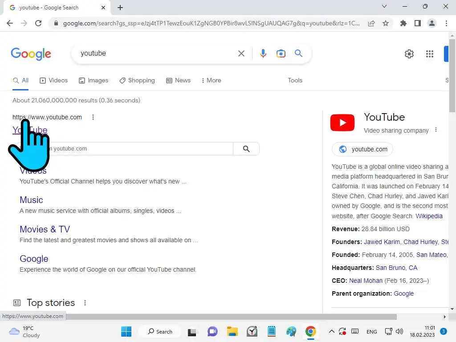Screen dimensions: 456x342
Task: Open San Bruno, CA headquarters link
Action: (396, 268)
